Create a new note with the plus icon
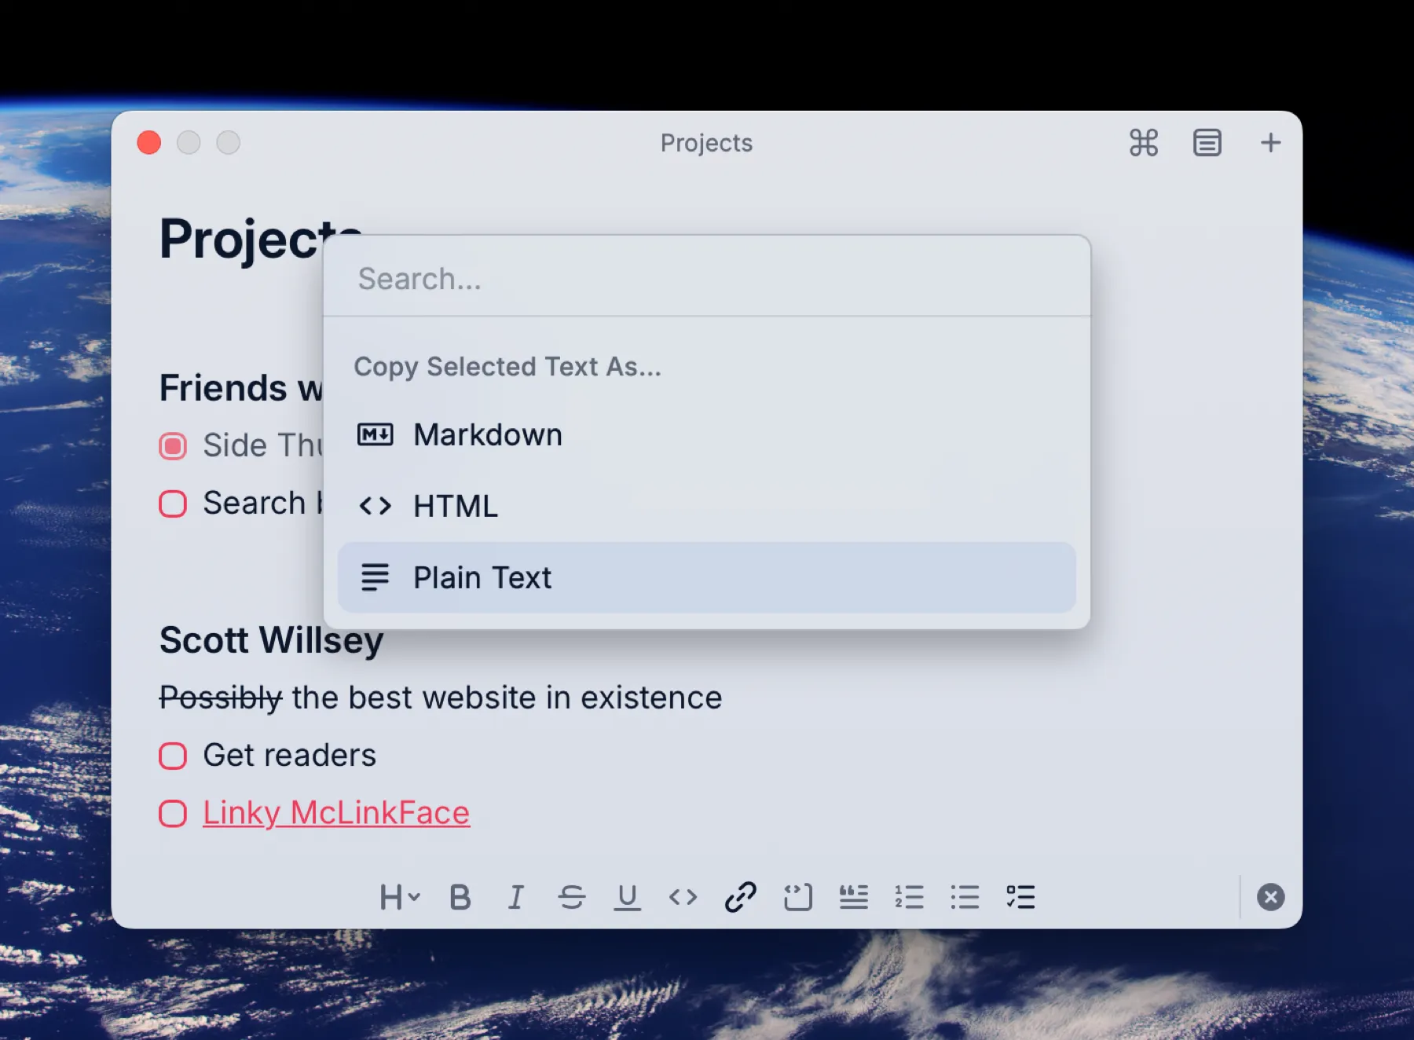Viewport: 1414px width, 1040px height. pos(1270,142)
